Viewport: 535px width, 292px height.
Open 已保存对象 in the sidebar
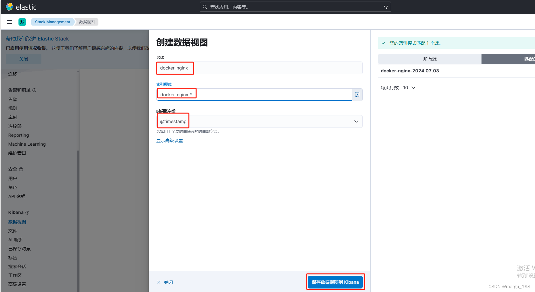19,249
